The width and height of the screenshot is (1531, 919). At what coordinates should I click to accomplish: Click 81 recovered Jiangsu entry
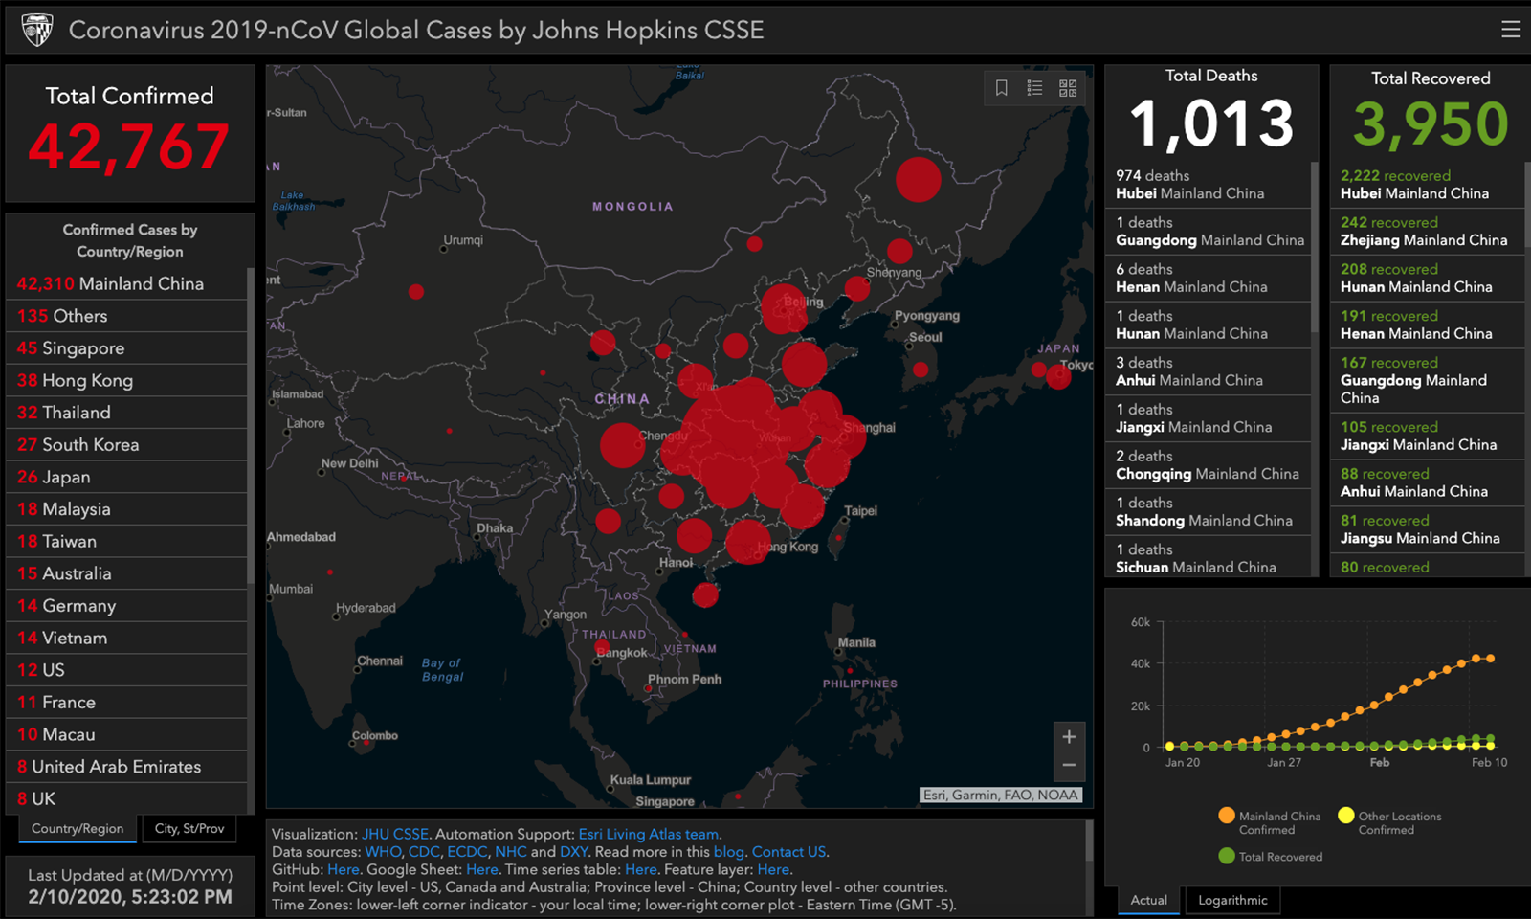click(1427, 529)
